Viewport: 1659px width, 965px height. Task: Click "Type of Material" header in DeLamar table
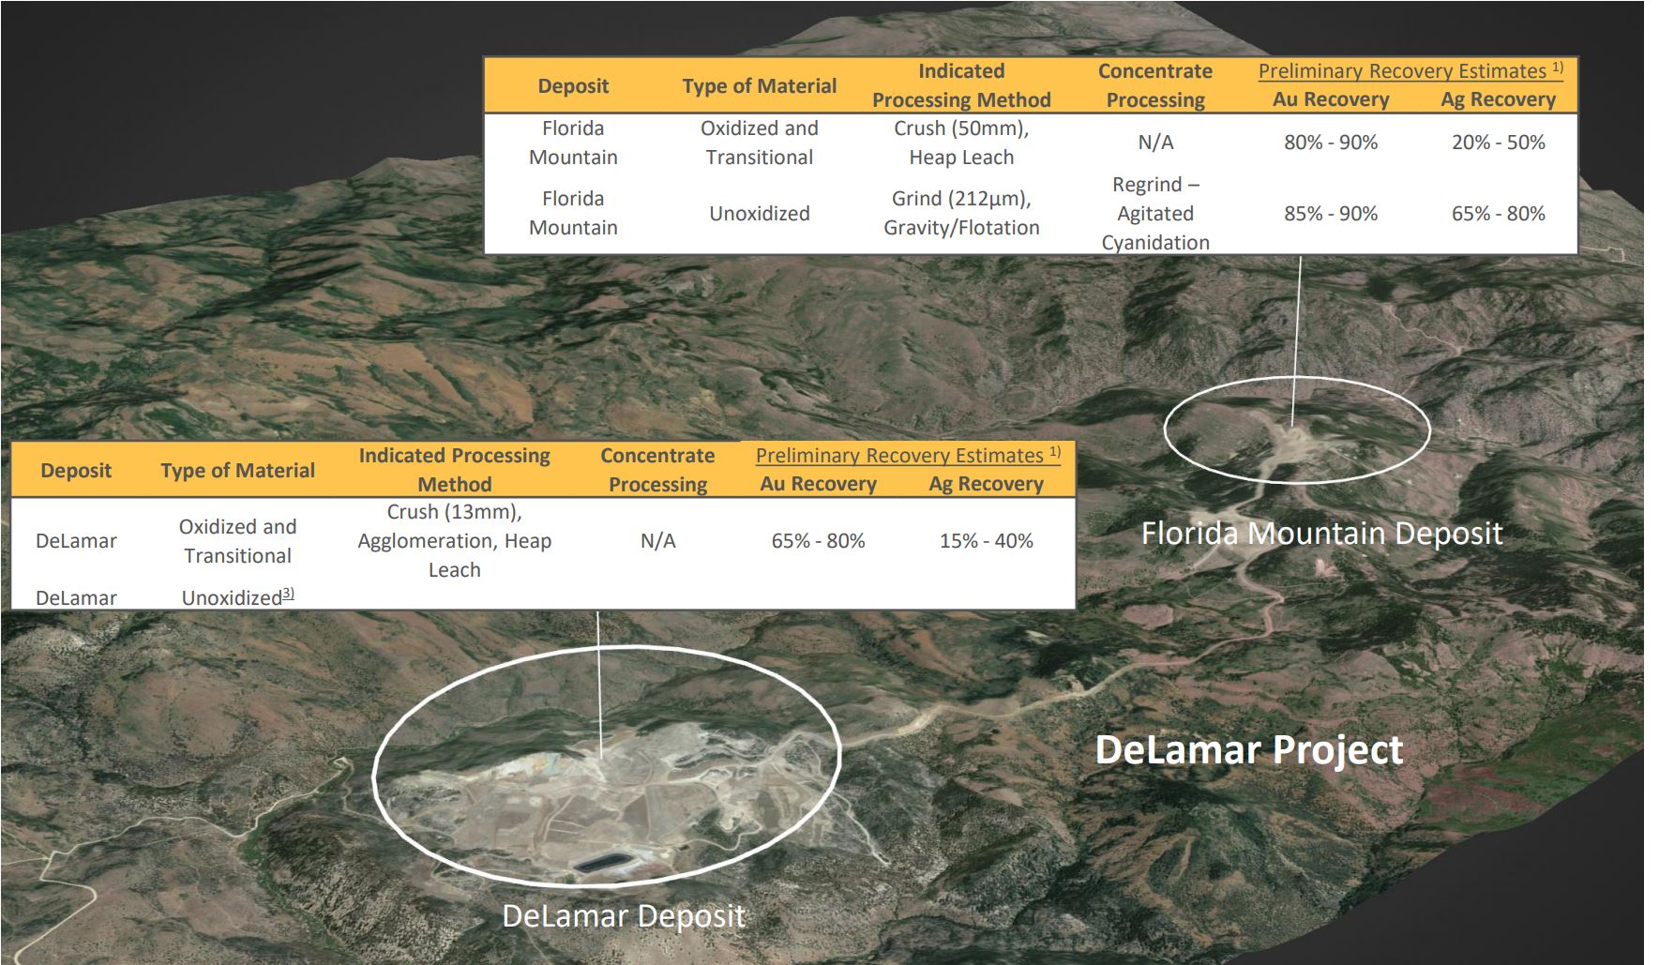[x=237, y=471]
